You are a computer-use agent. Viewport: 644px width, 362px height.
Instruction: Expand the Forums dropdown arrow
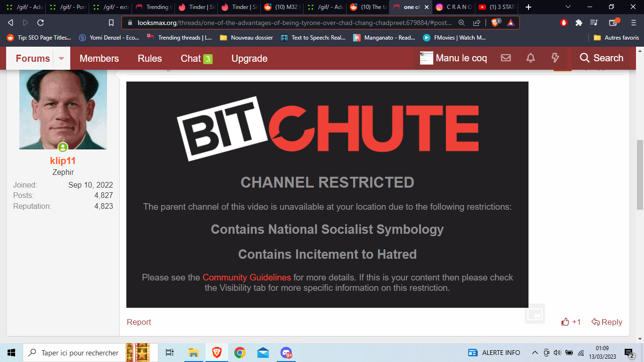pyautogui.click(x=61, y=58)
